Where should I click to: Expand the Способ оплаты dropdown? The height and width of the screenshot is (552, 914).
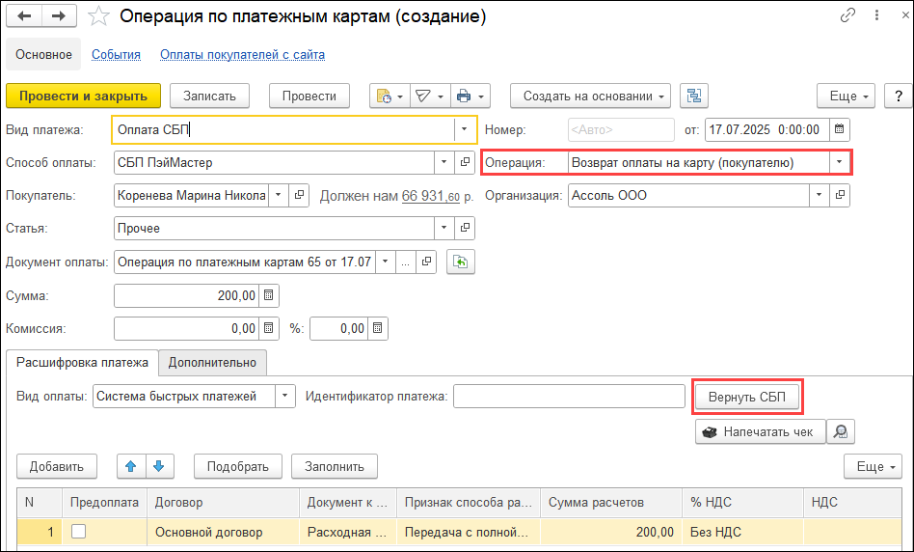[444, 162]
